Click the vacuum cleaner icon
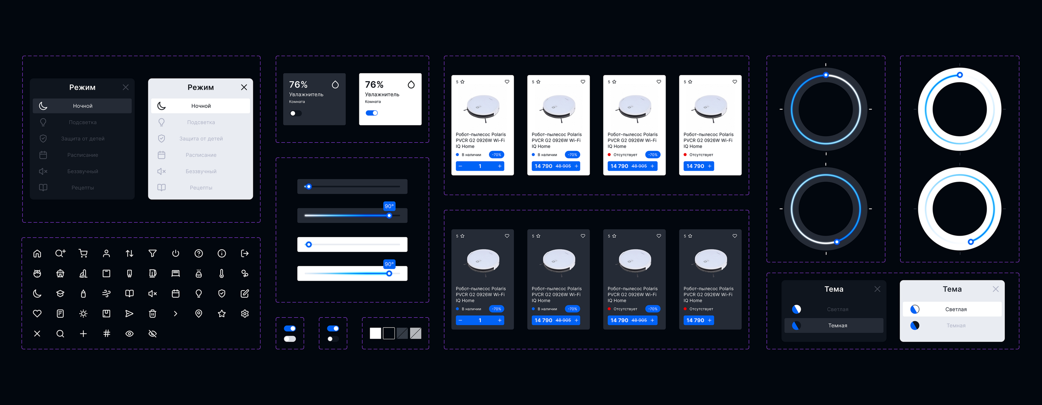 (x=83, y=274)
